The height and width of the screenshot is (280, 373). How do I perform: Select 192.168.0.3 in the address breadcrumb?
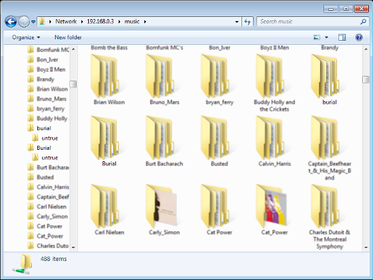[x=100, y=22]
